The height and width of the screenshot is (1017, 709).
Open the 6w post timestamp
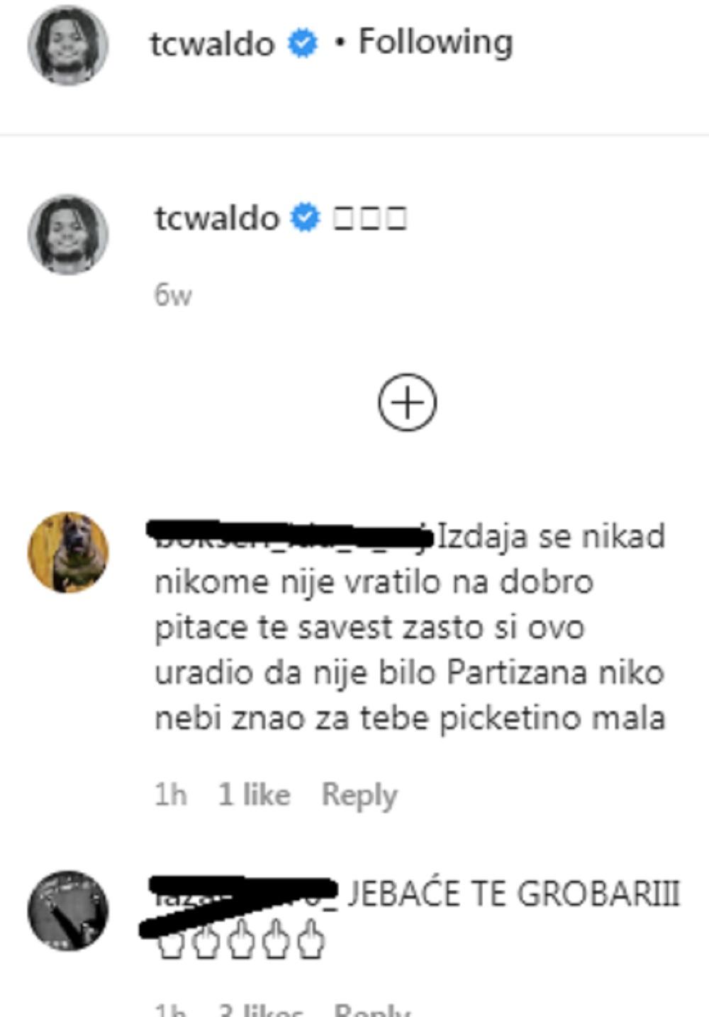tap(173, 294)
